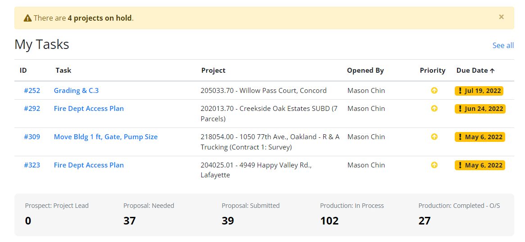Click the Jun 24, 2022 overdue badge
The width and height of the screenshot is (525, 242).
click(480, 109)
